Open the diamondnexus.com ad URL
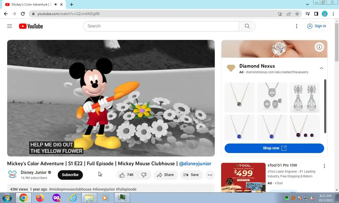The width and height of the screenshot is (339, 203). point(277,72)
